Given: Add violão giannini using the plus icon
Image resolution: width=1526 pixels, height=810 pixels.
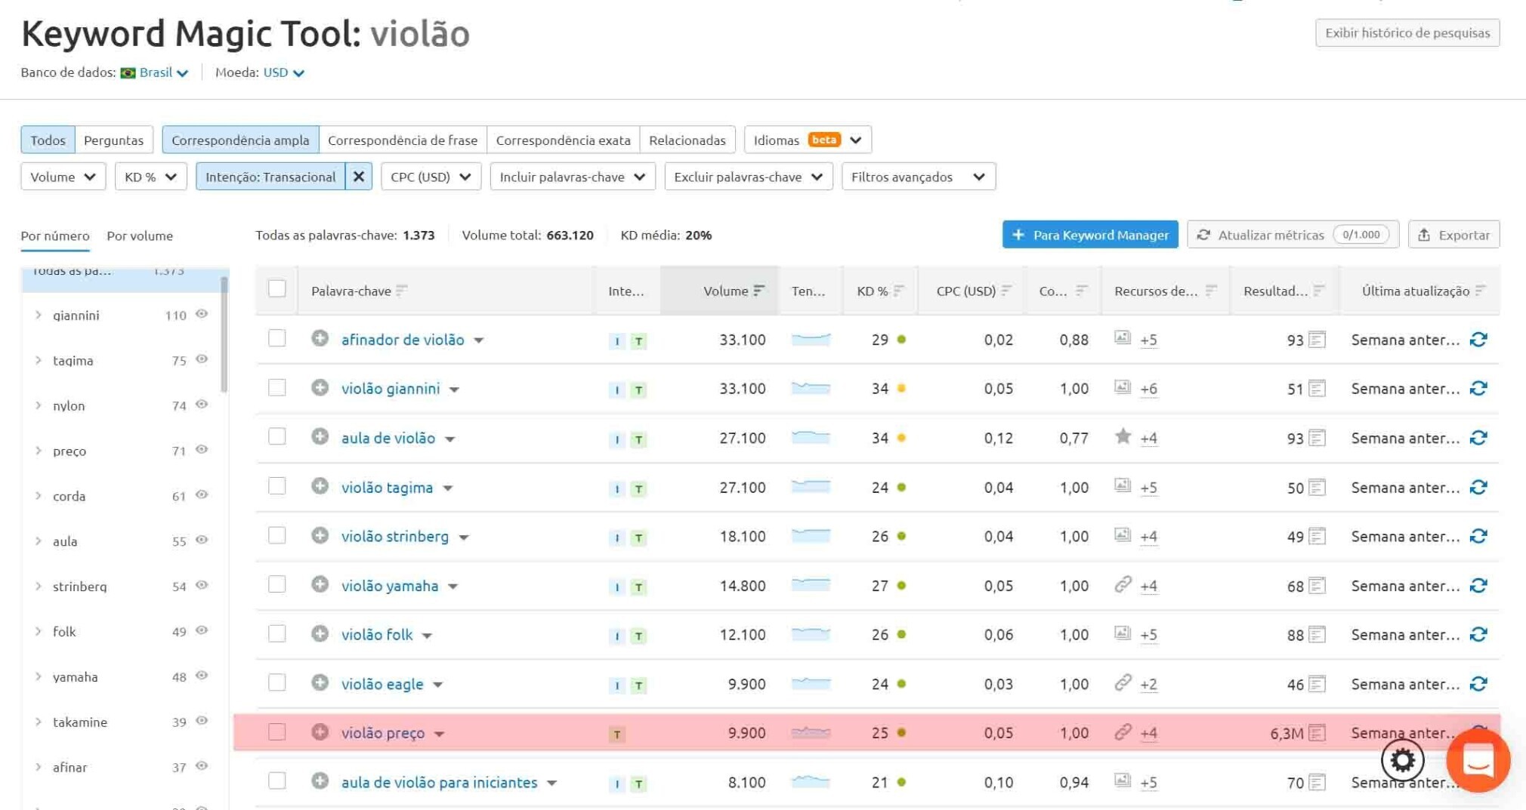Looking at the screenshot, I should click(x=320, y=388).
